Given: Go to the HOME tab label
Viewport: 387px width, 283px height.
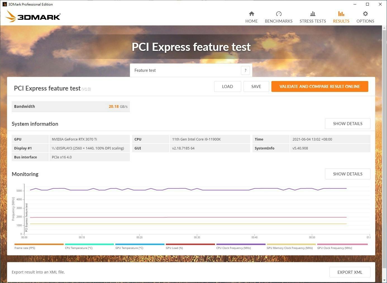Looking at the screenshot, I should (x=252, y=21).
